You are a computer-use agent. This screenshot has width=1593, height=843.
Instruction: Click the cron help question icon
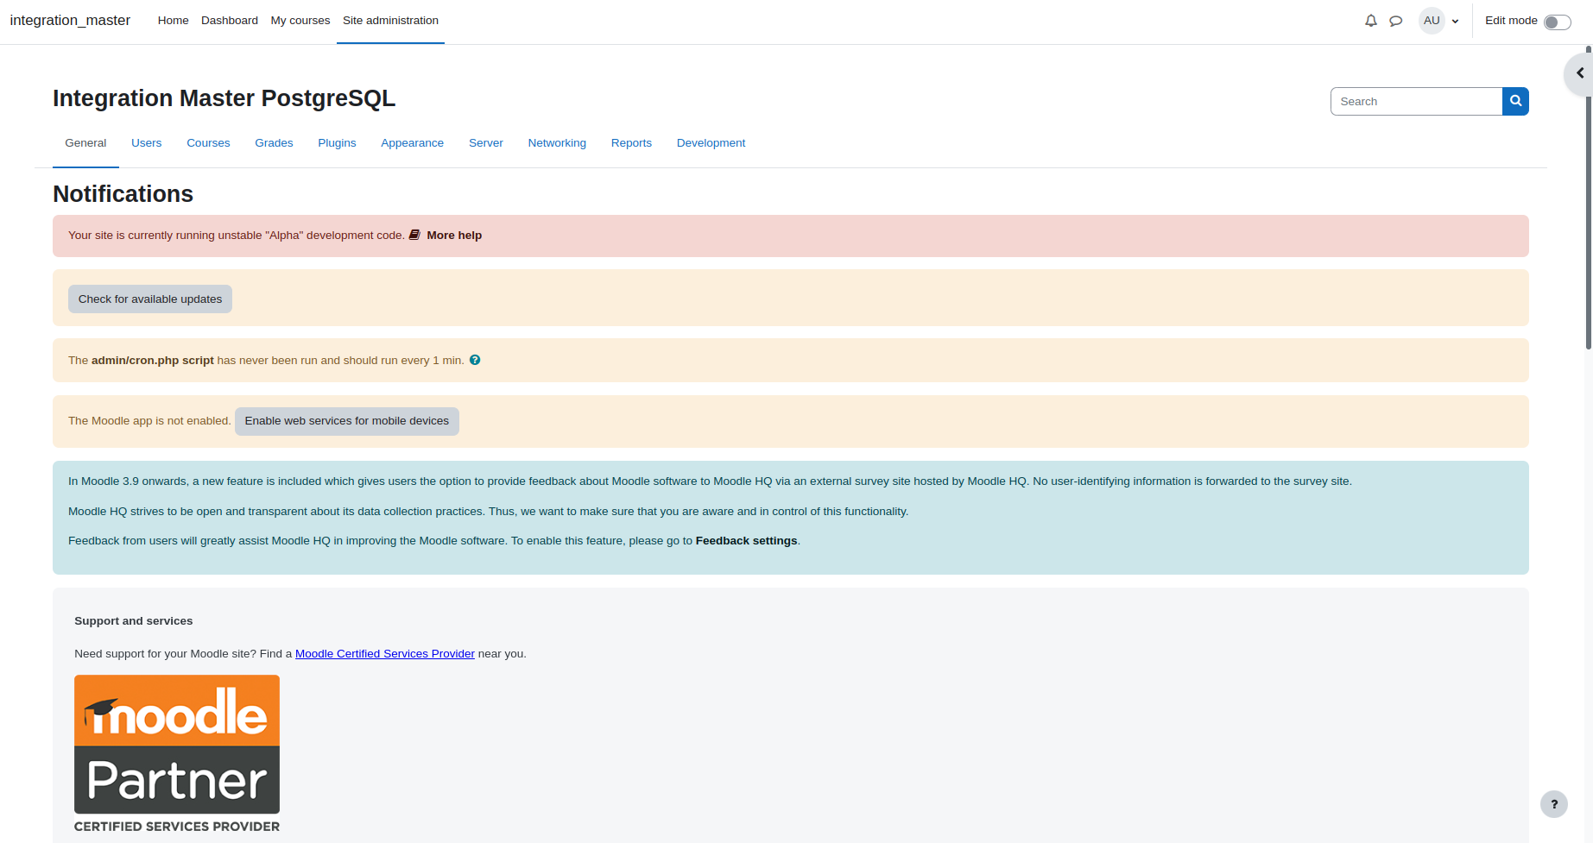[475, 360]
